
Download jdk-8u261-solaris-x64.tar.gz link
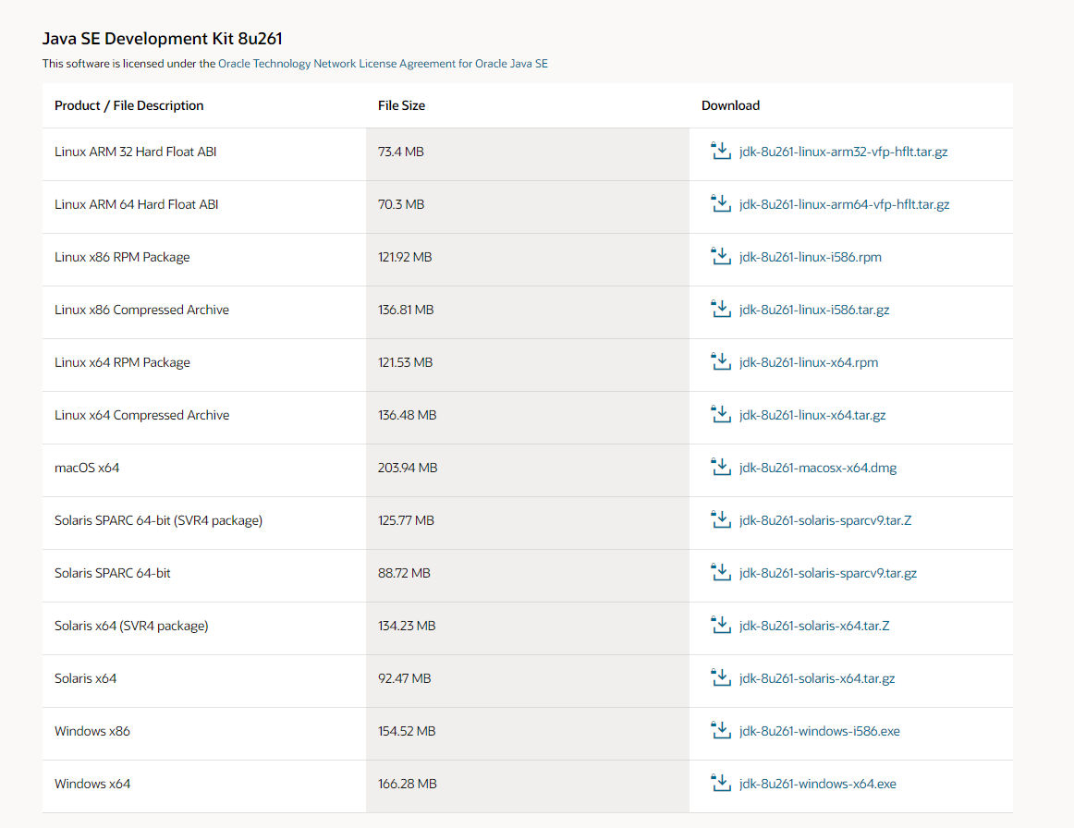tap(817, 679)
